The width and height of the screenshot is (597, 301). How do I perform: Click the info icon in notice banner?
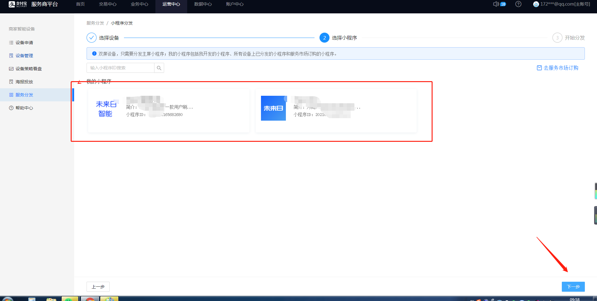click(94, 53)
